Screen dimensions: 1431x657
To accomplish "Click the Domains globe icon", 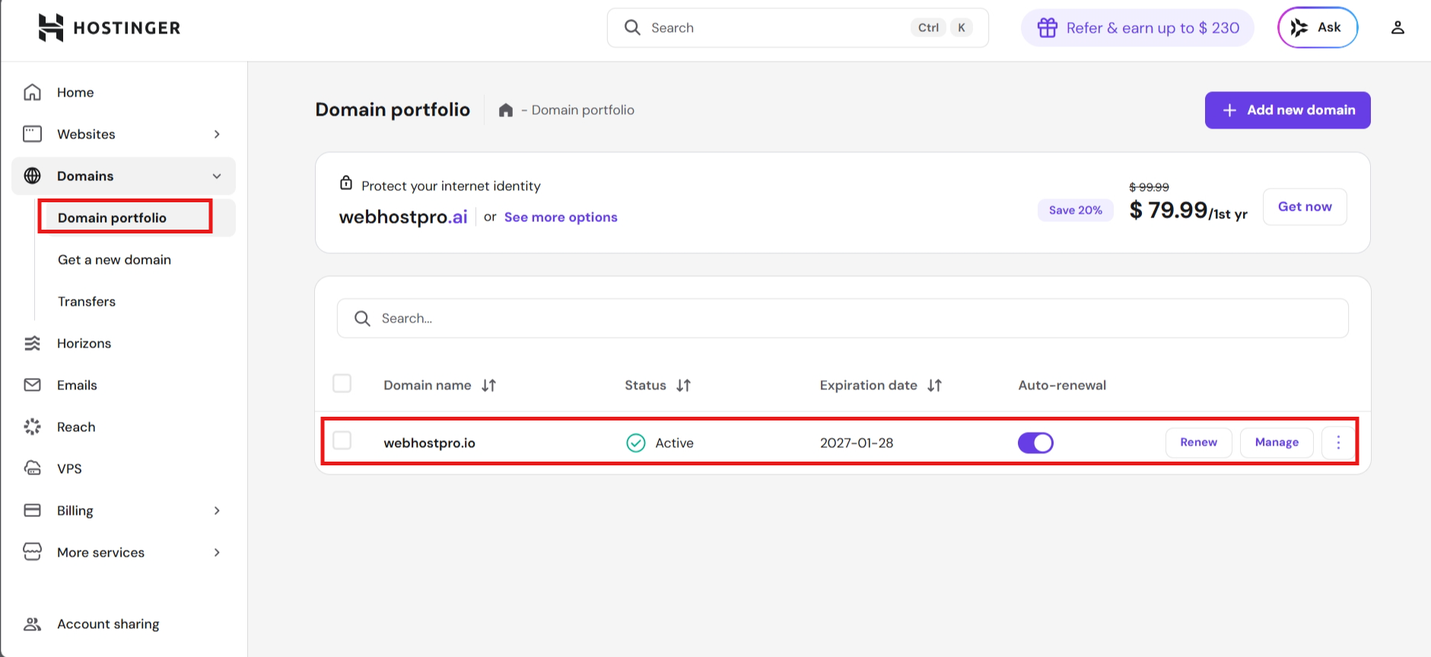I will (32, 176).
